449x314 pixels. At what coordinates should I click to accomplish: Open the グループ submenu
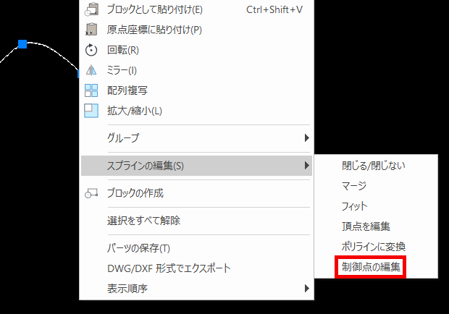[196, 138]
